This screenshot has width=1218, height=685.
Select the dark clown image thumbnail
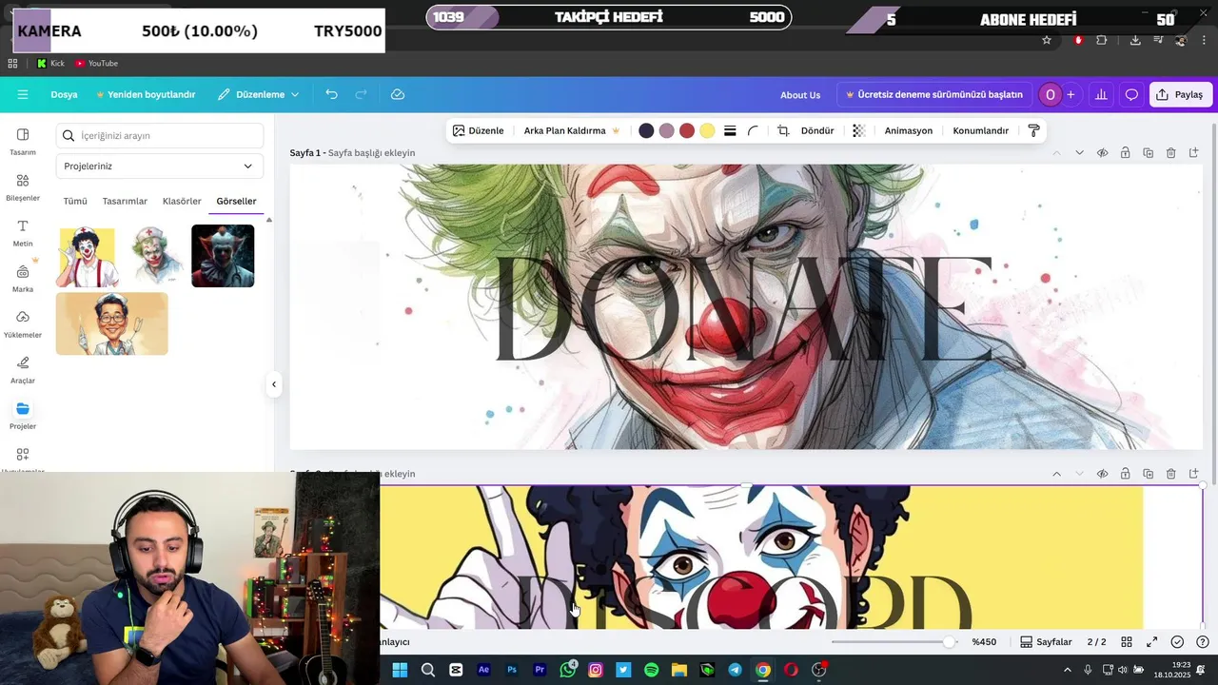click(x=223, y=256)
